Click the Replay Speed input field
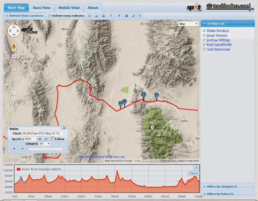Viewport: 258px width, 201px height. 30,139
